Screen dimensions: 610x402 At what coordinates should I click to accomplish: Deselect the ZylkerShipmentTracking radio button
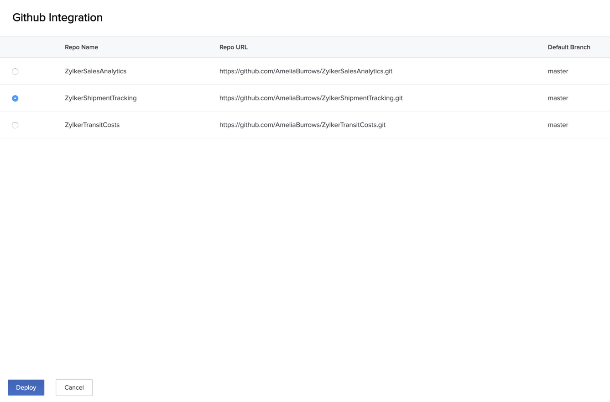(x=15, y=98)
